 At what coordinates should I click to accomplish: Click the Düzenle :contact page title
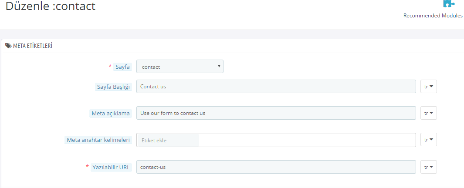(x=50, y=7)
